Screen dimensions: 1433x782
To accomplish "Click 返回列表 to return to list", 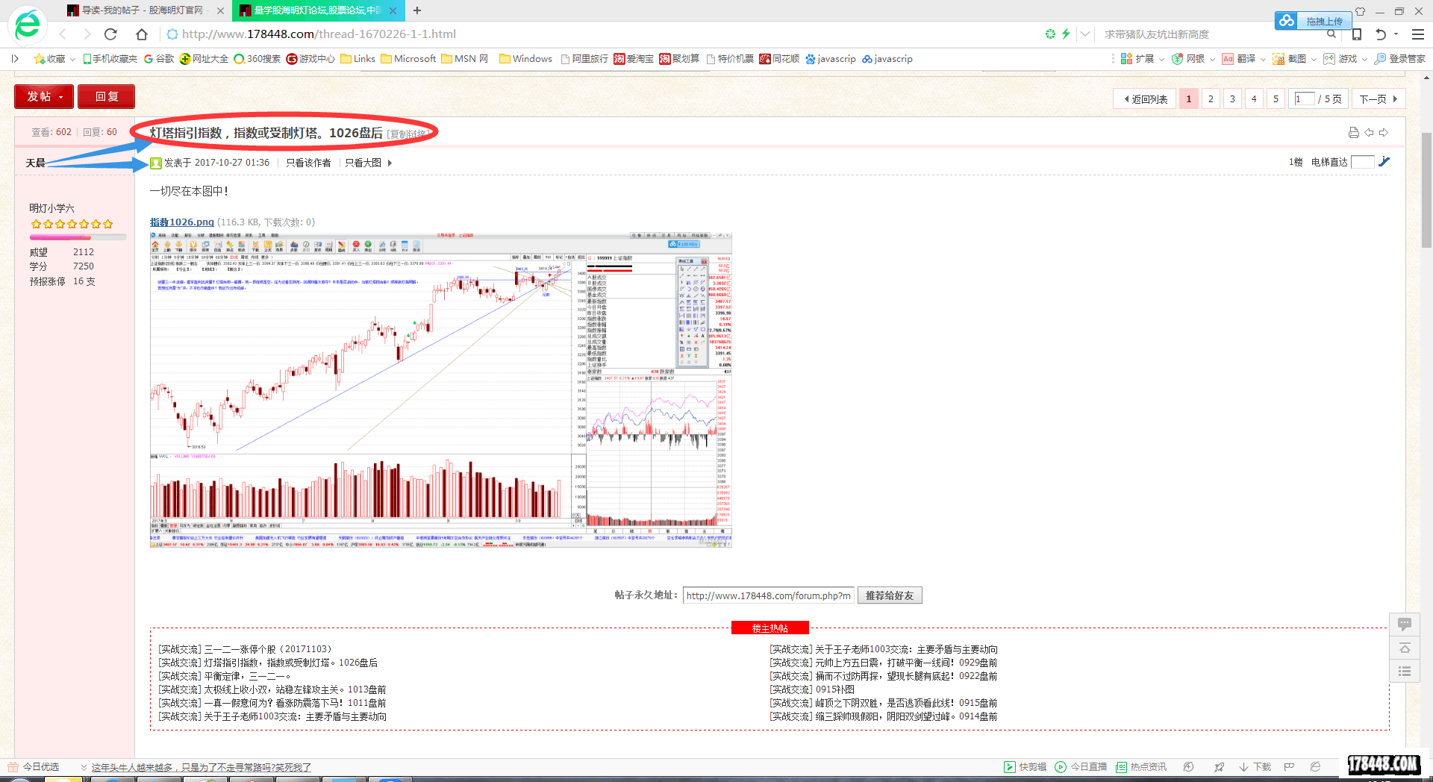I will coord(1146,99).
